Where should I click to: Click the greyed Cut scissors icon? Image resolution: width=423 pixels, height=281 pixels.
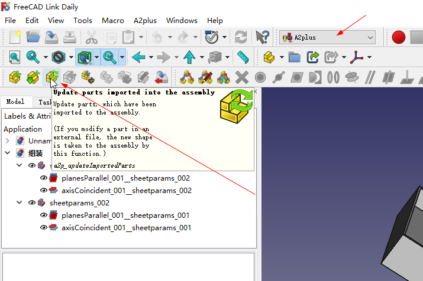[x=92, y=37]
